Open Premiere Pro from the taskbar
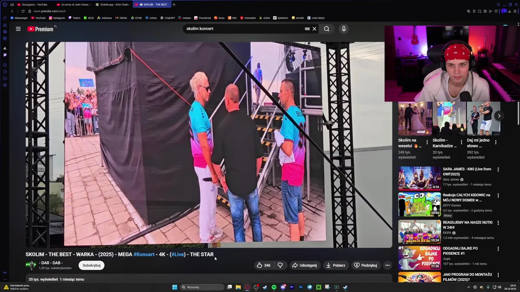This screenshot has width=520, height=292. (292, 287)
